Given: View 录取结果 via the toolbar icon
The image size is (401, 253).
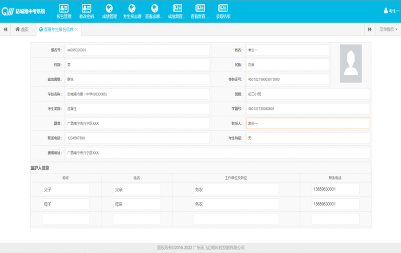Looking at the screenshot, I should click(223, 11).
